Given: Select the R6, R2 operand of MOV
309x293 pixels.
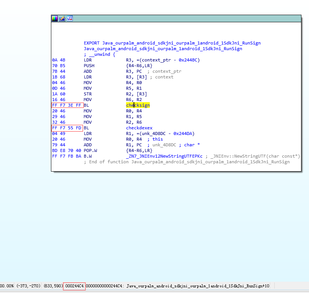Looking at the screenshot, I should click(134, 100).
